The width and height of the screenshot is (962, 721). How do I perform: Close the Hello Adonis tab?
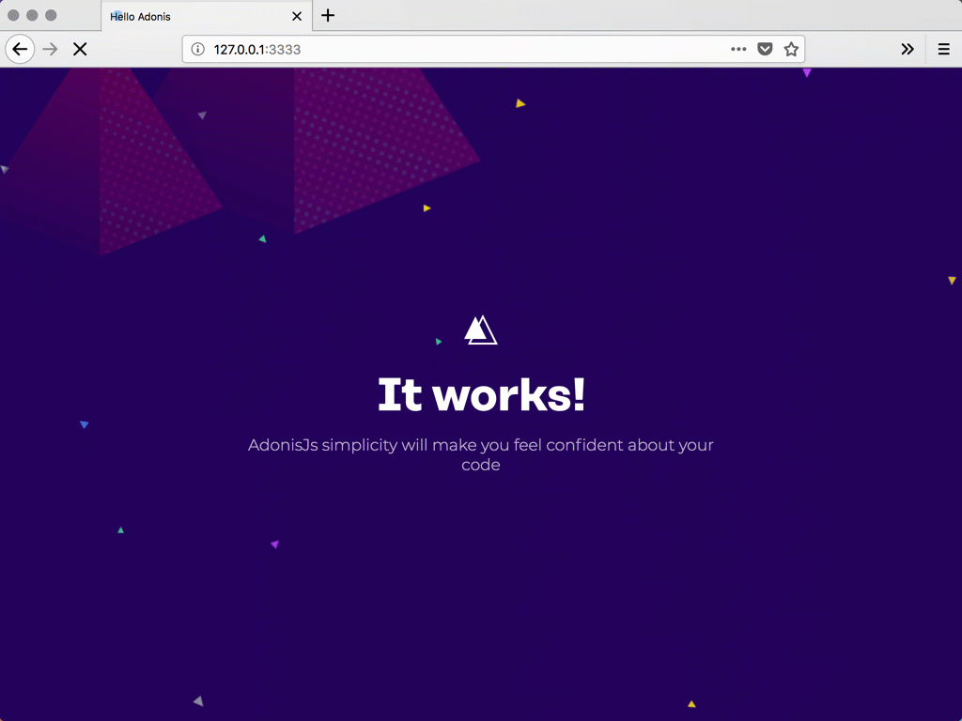[297, 17]
